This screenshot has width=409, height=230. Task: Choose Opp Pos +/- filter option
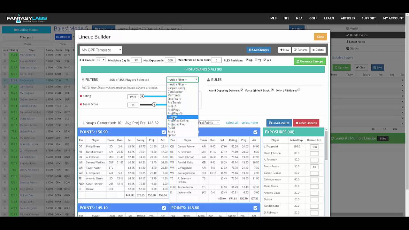(x=174, y=99)
